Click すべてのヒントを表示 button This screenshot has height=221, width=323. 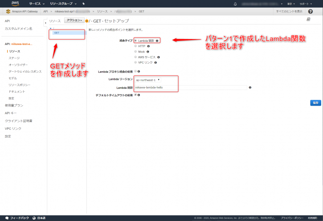(x=289, y=11)
